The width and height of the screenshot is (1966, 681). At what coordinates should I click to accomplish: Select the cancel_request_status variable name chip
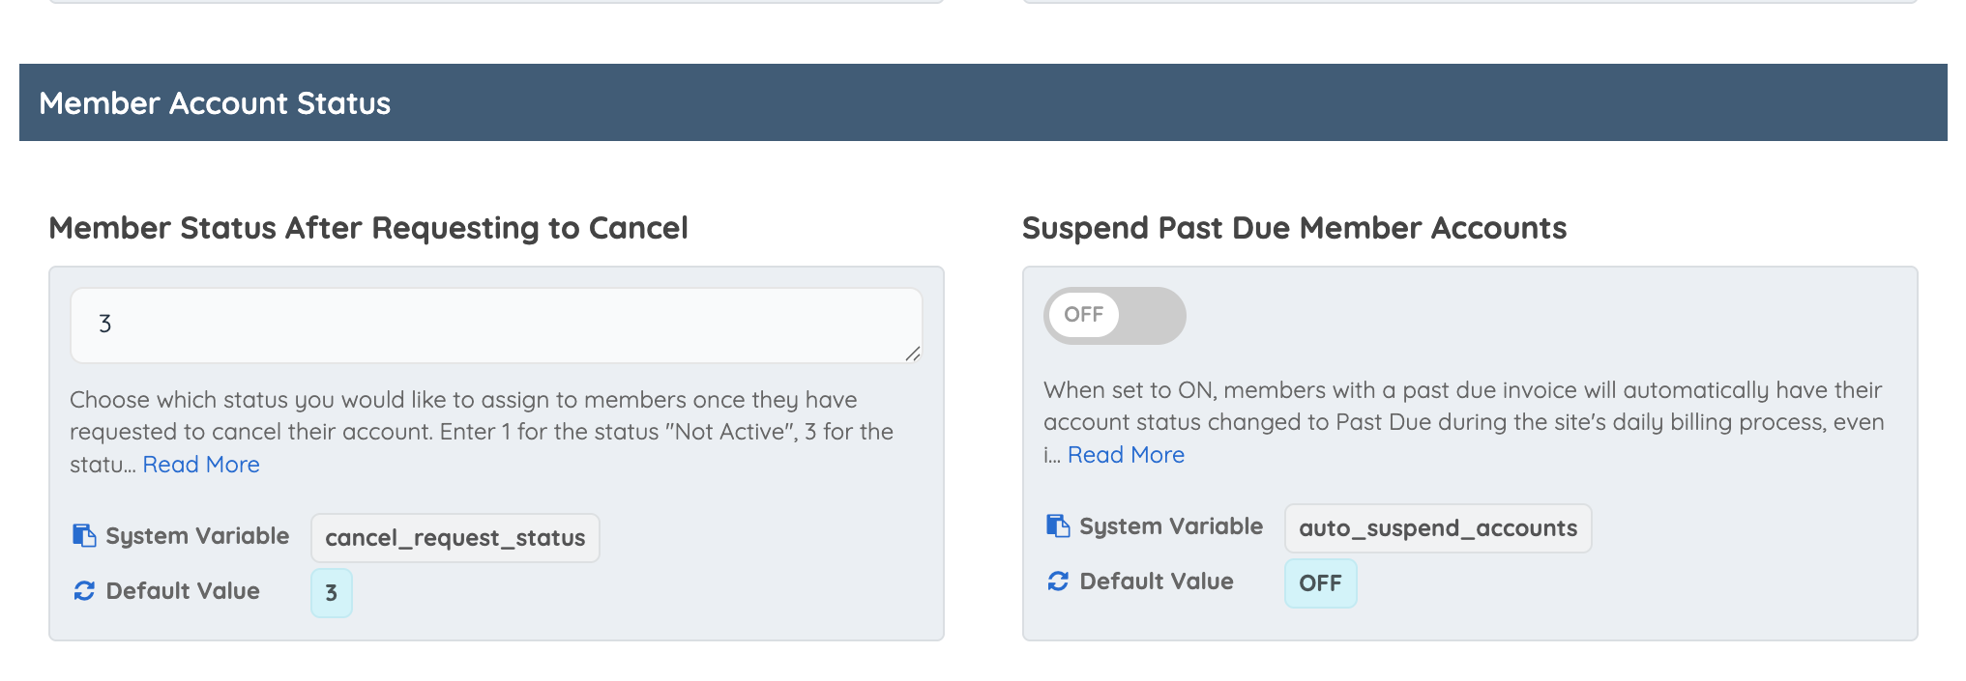coord(455,538)
